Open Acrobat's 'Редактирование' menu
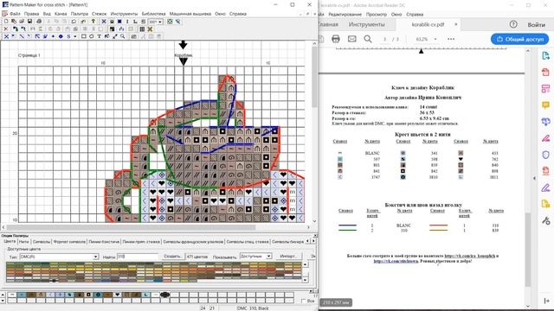This screenshot has height=311, width=554. point(345,15)
